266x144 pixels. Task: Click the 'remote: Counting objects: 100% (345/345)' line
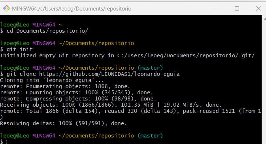pyautogui.click(x=77, y=92)
